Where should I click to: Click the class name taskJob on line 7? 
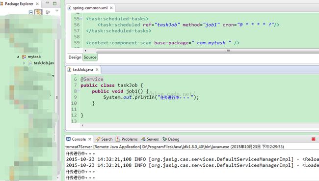[x=128, y=85]
